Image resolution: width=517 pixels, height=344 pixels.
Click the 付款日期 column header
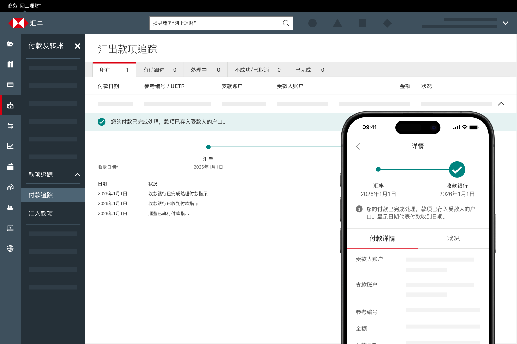point(108,86)
